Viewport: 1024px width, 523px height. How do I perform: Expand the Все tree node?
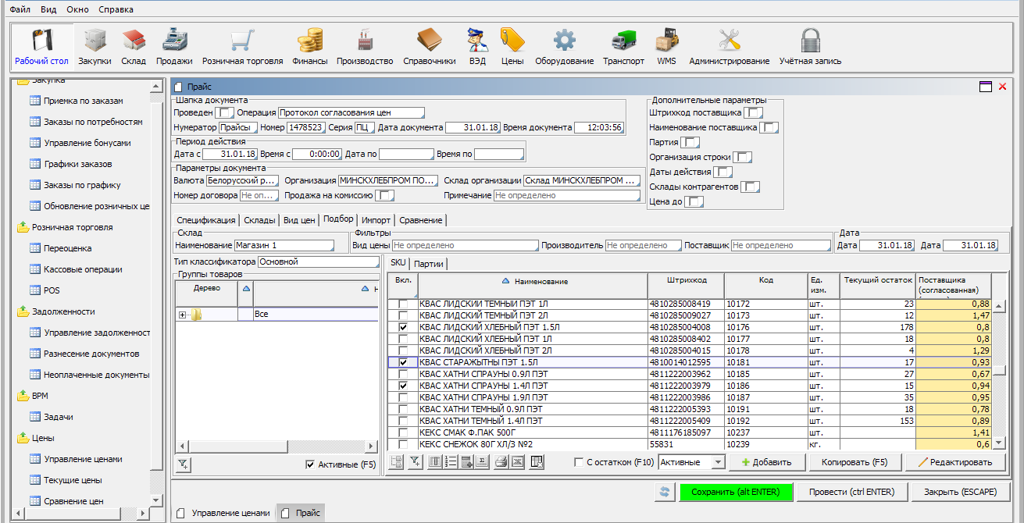click(183, 315)
